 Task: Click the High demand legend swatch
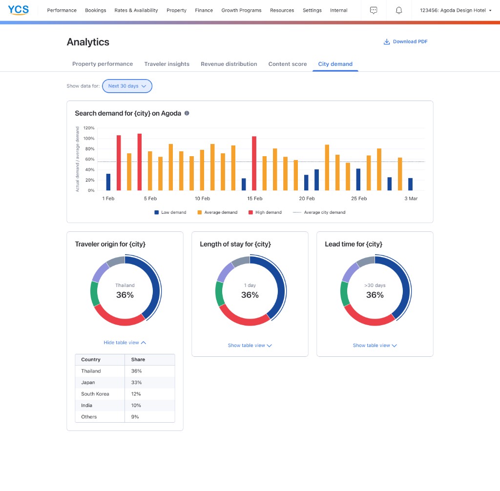tap(250, 212)
